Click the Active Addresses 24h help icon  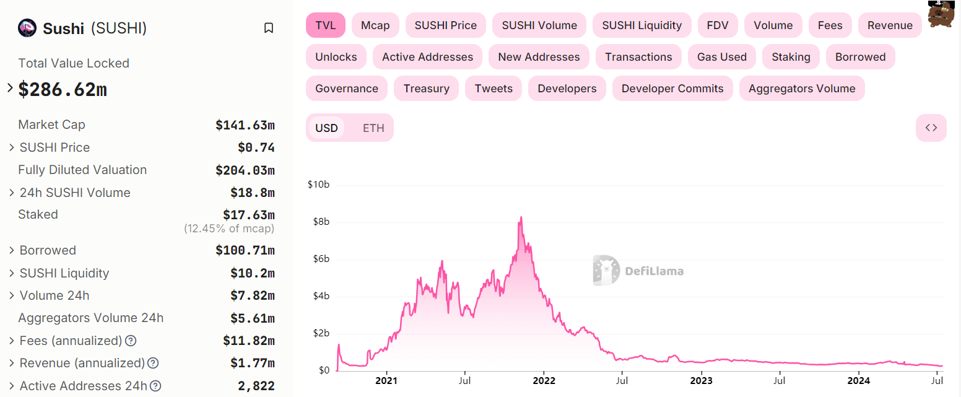[x=155, y=386]
